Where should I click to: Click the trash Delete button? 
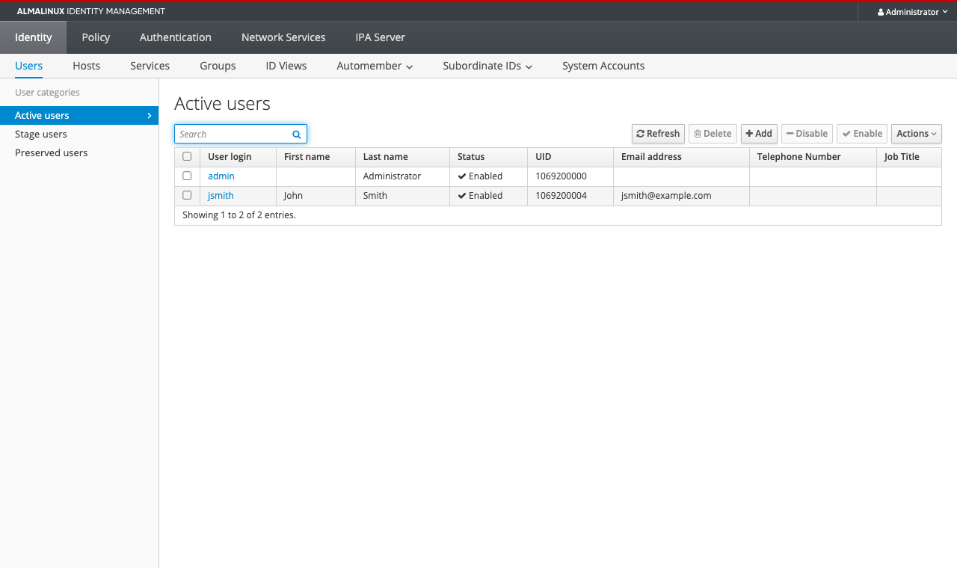(x=713, y=134)
